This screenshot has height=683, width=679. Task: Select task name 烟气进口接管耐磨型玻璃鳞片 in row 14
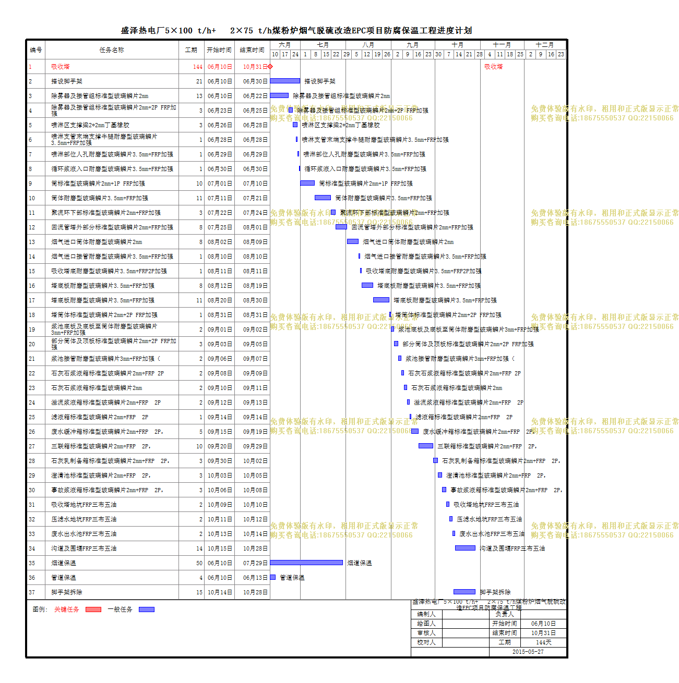[112, 257]
